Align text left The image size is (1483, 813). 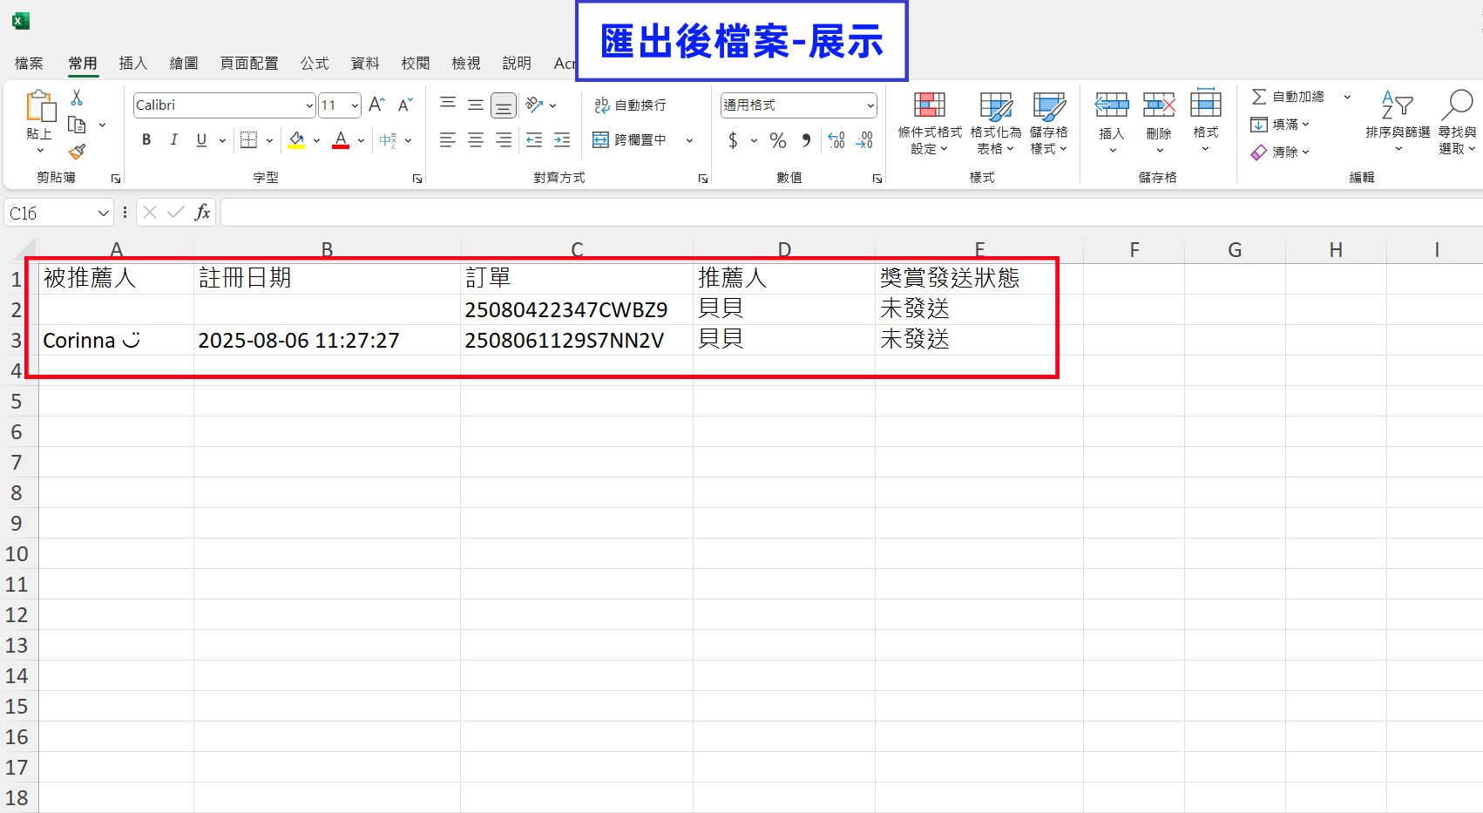tap(448, 139)
